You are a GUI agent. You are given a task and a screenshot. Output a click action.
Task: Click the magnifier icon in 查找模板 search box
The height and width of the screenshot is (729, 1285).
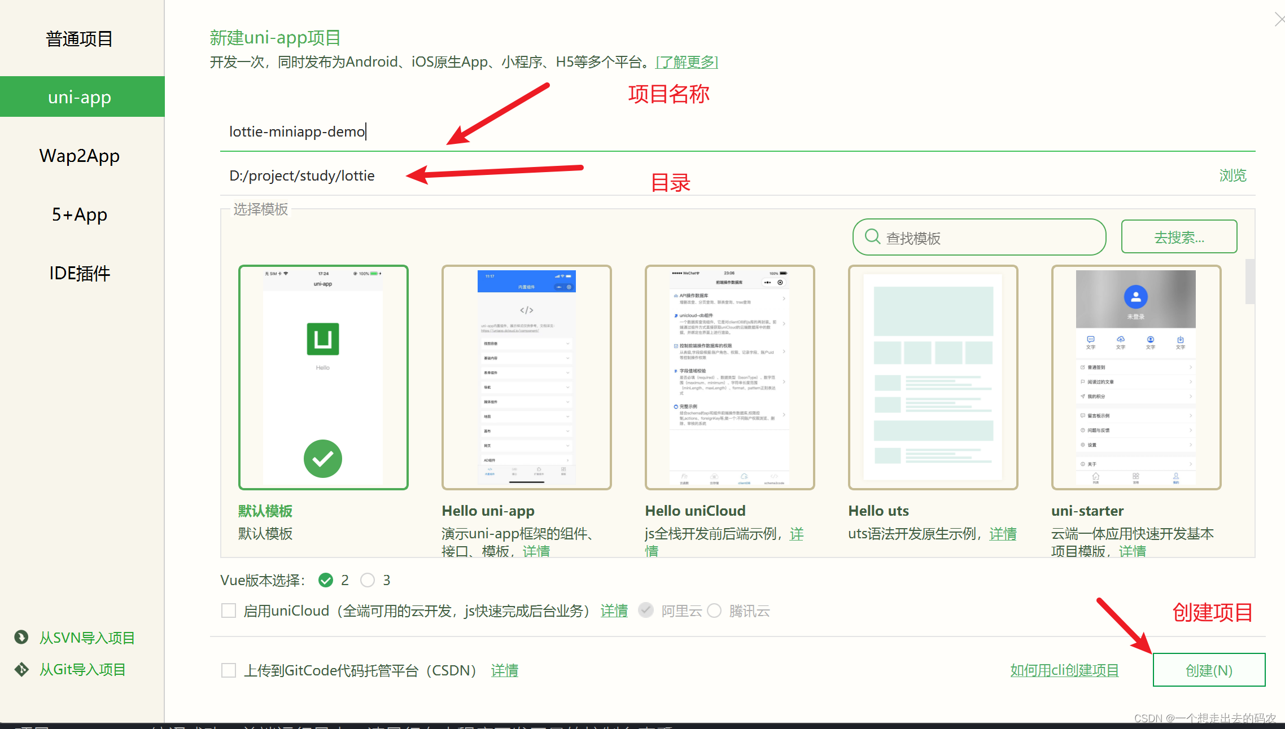(x=872, y=237)
